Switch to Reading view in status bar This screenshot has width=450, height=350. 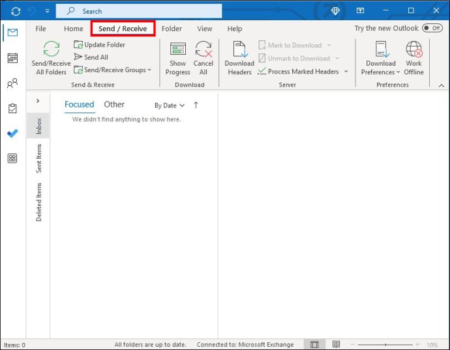pos(336,344)
